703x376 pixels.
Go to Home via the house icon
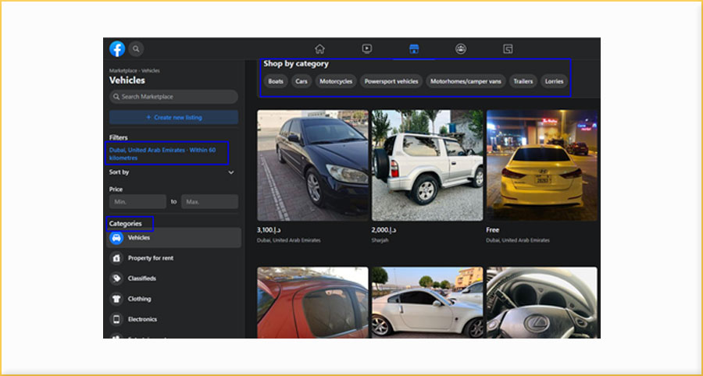[x=319, y=49]
